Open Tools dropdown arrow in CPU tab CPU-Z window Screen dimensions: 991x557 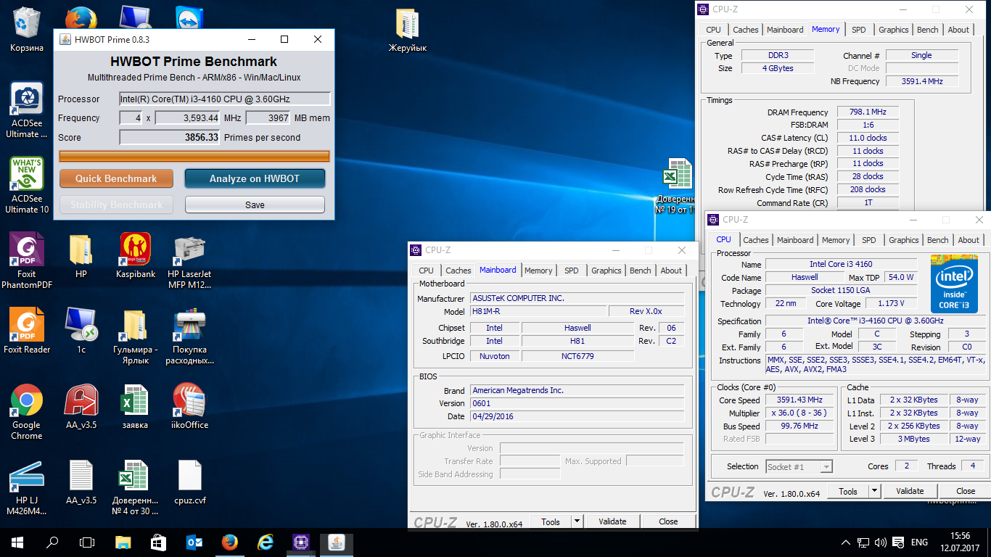(874, 491)
